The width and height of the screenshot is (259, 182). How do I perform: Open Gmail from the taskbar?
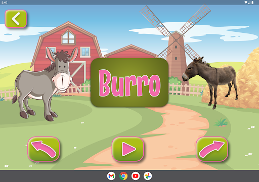point(111,176)
